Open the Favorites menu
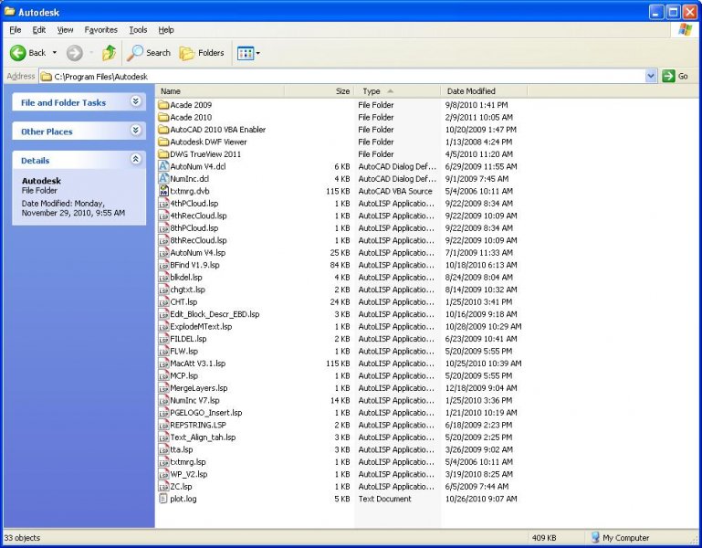Viewport: 702px width, 548px height. coord(100,30)
